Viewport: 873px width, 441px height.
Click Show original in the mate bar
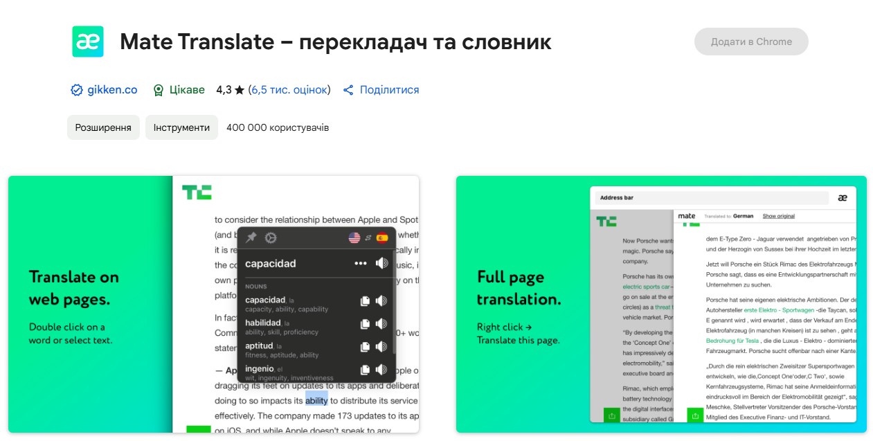tap(778, 216)
